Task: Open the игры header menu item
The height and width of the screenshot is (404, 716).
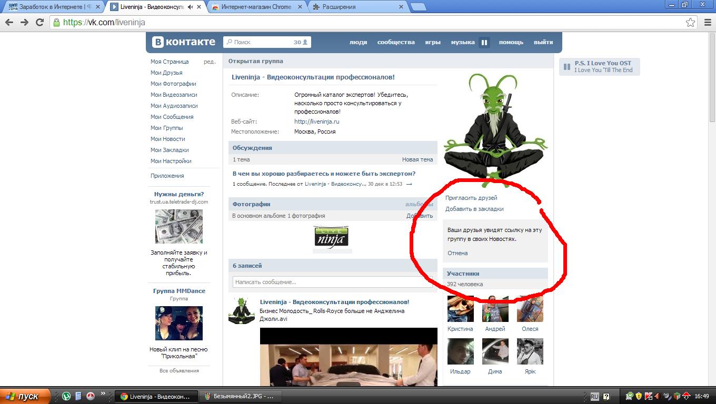Action: pos(433,42)
